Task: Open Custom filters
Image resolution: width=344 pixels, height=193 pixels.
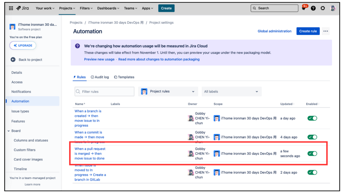Action: pos(25,150)
